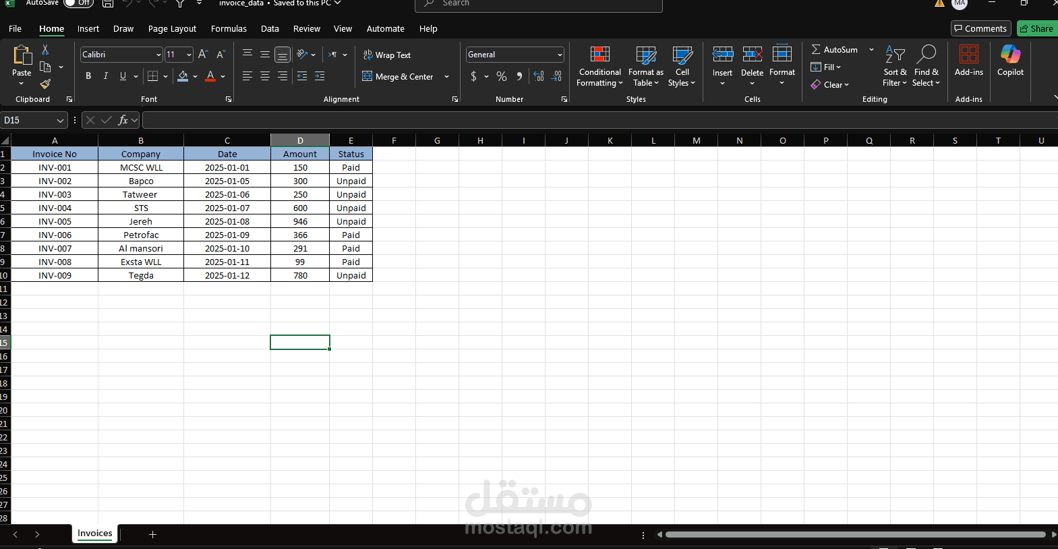
Task: Switch to the Formulas tab
Action: [229, 28]
